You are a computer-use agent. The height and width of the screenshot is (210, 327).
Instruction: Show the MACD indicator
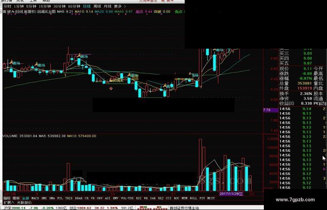[x=35, y=198]
